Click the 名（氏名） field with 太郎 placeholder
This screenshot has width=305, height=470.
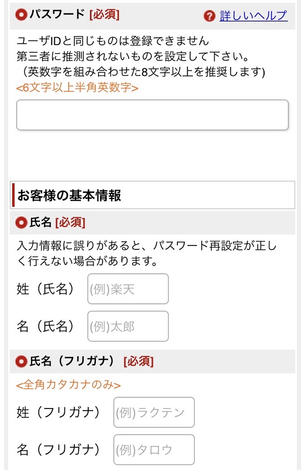(x=128, y=326)
